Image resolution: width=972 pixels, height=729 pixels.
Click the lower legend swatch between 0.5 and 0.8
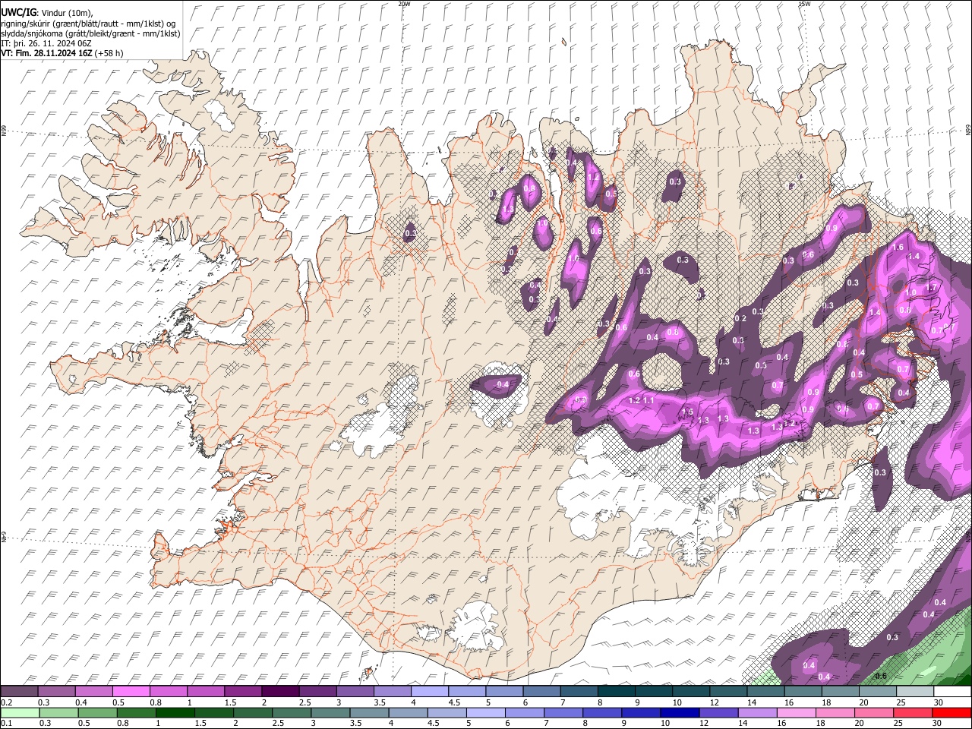click(x=97, y=713)
